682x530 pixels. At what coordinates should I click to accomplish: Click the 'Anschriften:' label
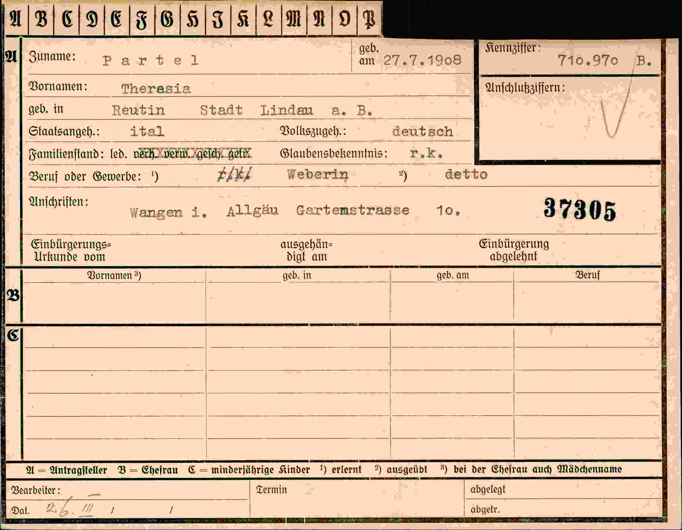[59, 202]
